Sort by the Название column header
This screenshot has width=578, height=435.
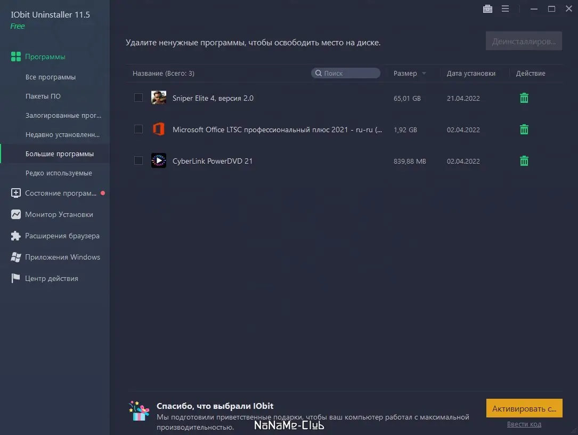(164, 74)
